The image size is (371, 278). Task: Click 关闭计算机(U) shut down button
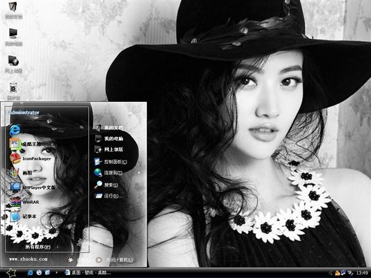115,260
